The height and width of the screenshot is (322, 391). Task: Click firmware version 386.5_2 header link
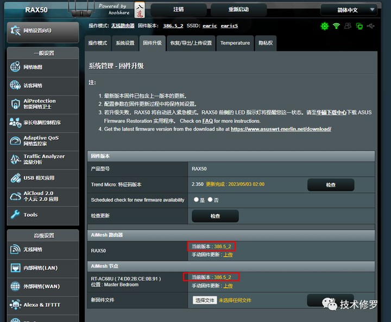click(x=173, y=25)
